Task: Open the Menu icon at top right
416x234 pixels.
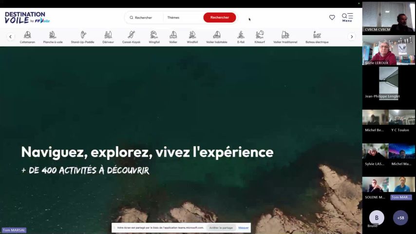Action: (x=347, y=18)
